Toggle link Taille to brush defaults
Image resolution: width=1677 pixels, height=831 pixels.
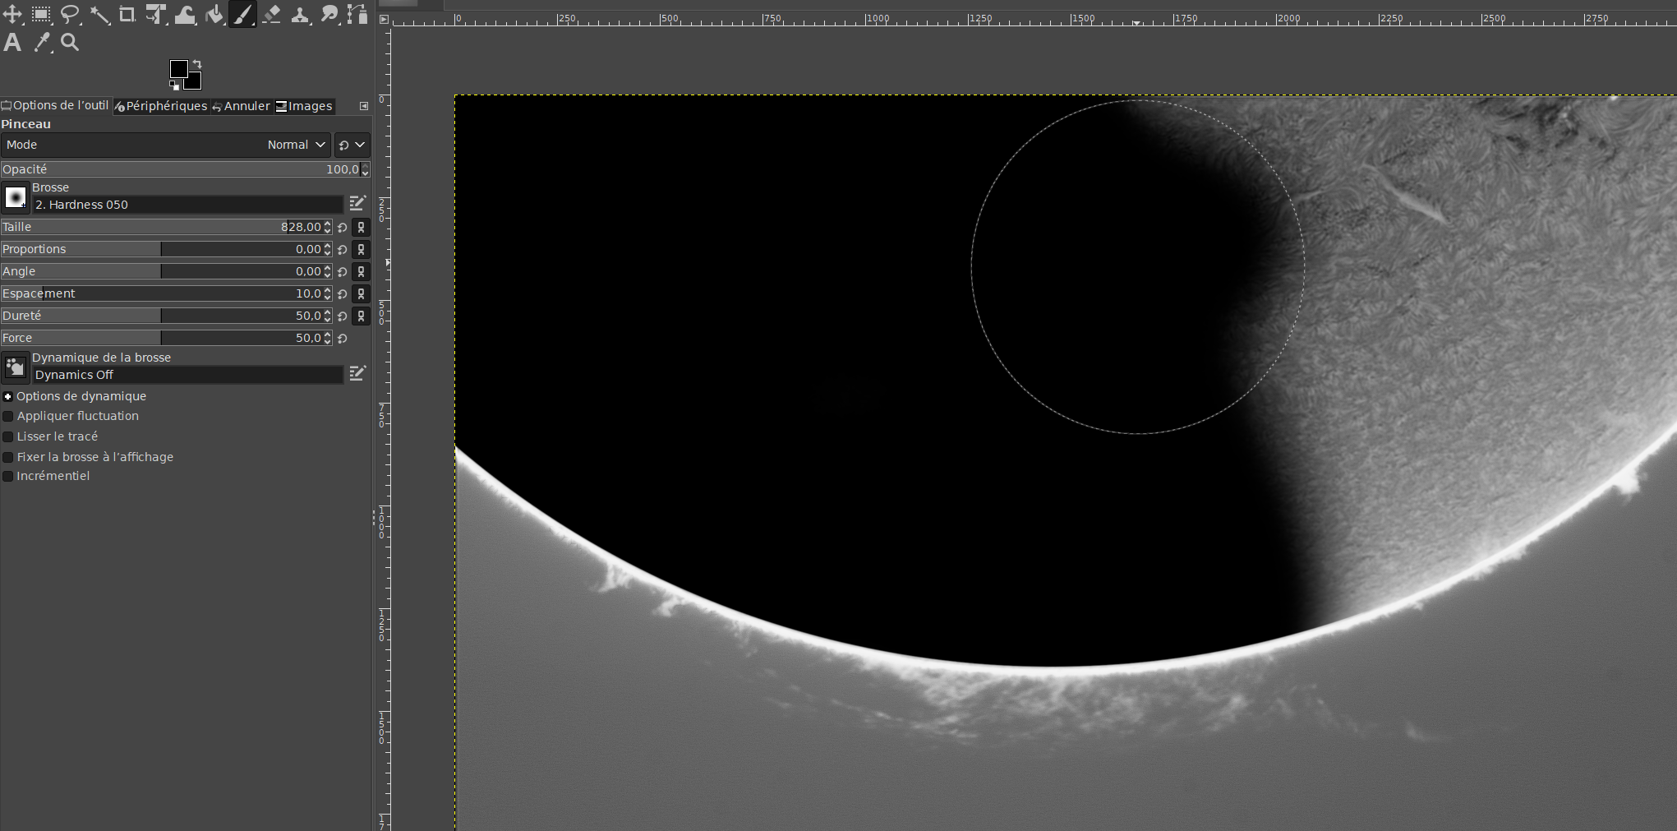click(361, 227)
